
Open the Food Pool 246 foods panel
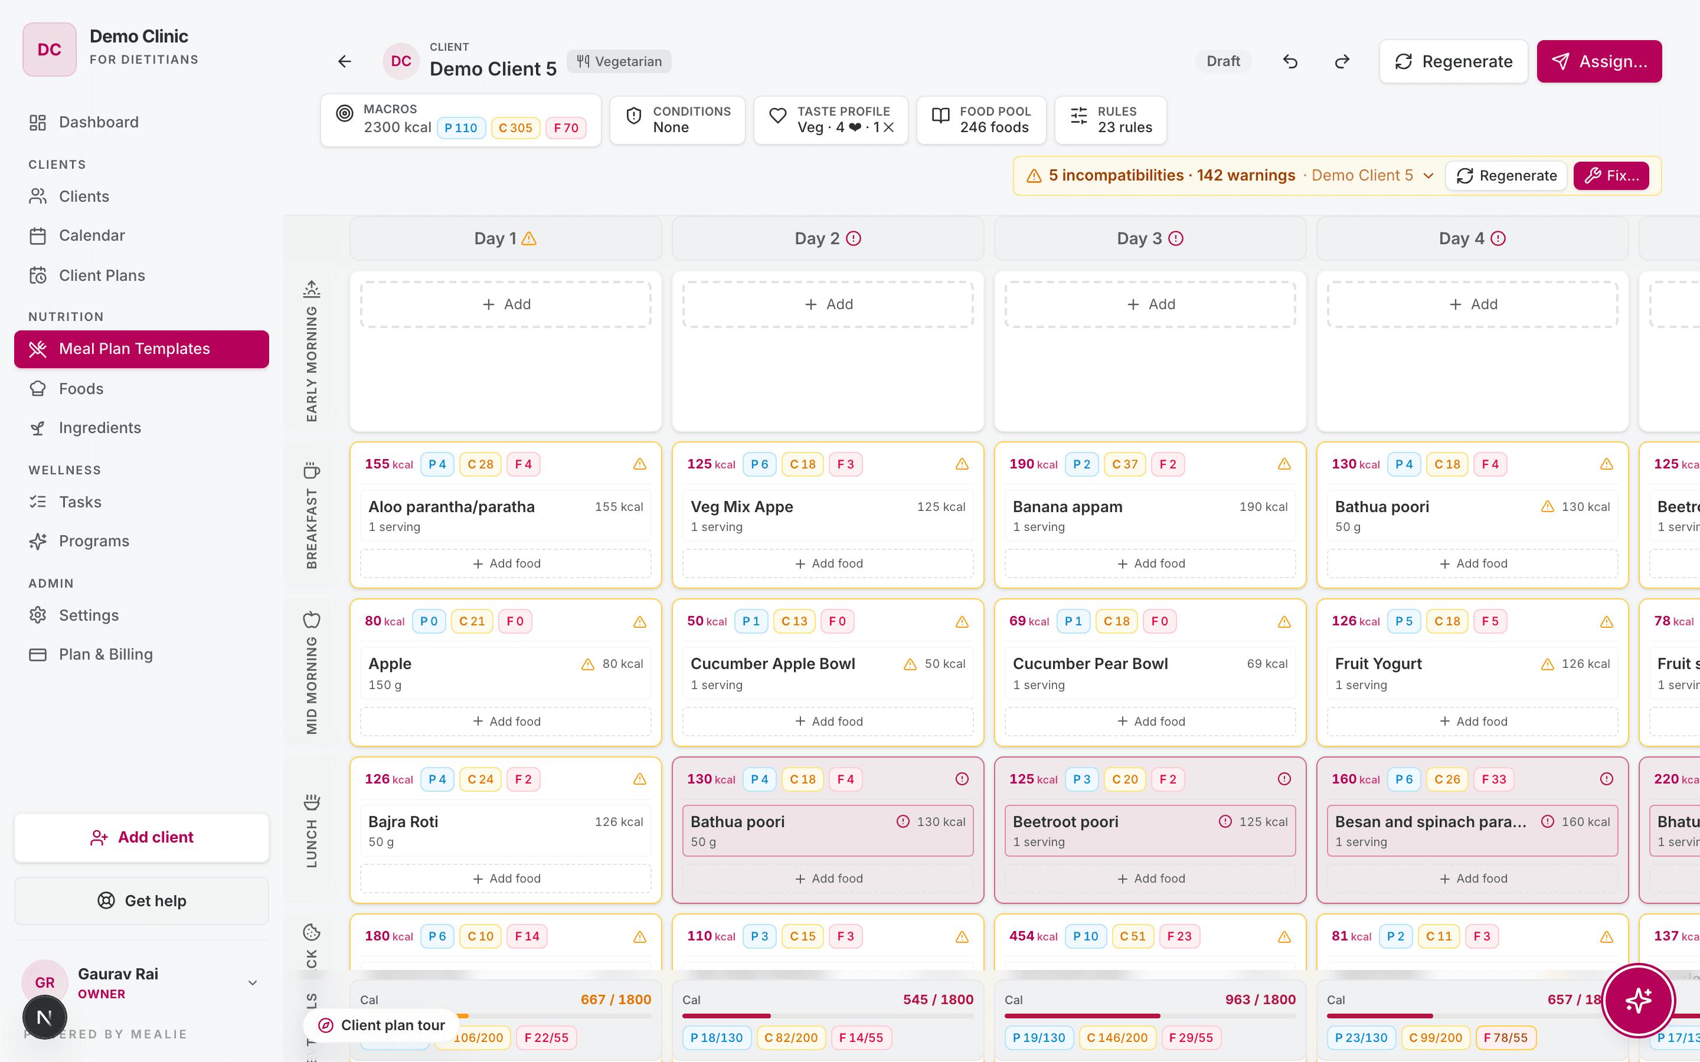tap(982, 120)
